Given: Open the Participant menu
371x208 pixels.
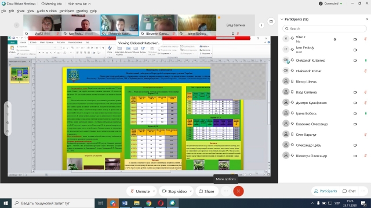Looking at the screenshot, I should (67, 11).
